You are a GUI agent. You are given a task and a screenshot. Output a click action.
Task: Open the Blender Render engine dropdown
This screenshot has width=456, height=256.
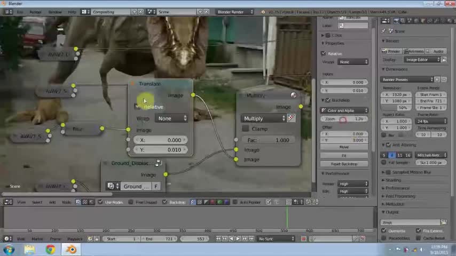click(x=235, y=12)
